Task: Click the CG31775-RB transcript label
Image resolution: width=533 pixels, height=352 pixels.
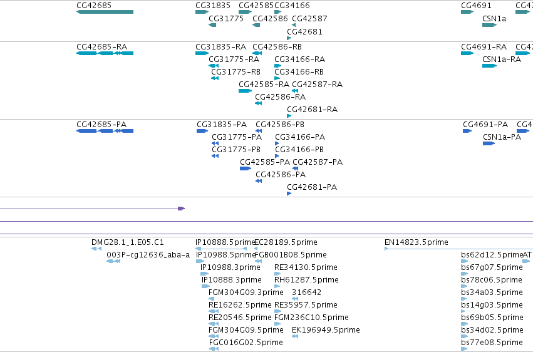Action: (236, 72)
